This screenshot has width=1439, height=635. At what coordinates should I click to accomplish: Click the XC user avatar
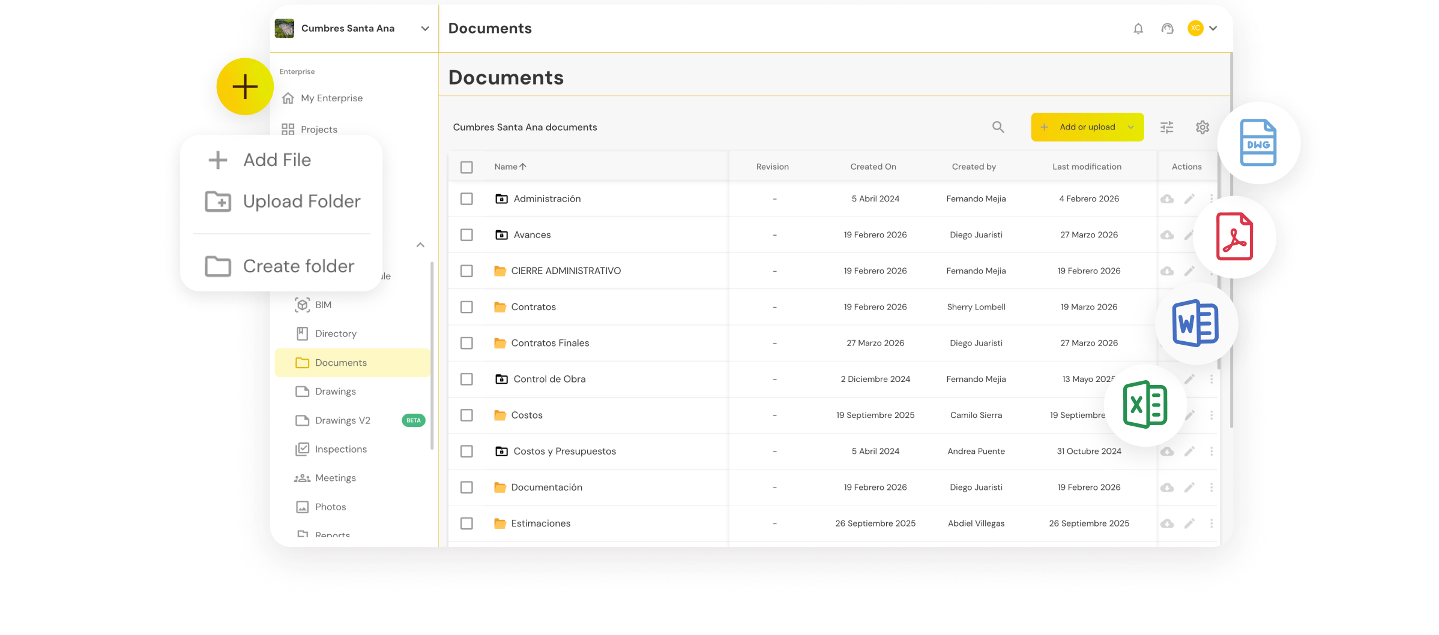tap(1195, 28)
